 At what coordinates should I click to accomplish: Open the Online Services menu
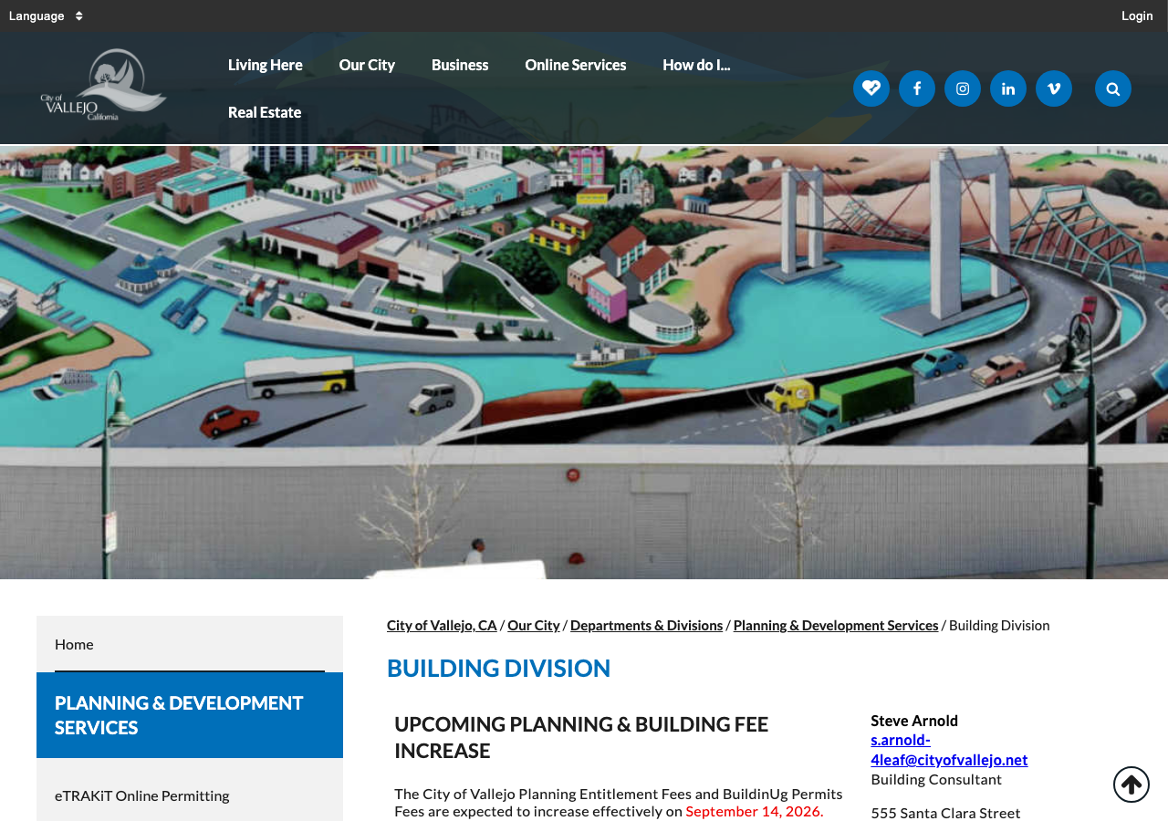[x=576, y=65]
